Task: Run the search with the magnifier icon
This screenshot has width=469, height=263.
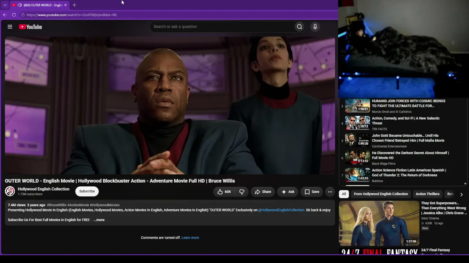Action: [x=299, y=27]
